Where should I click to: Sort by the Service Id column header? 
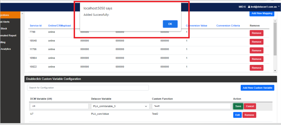pos(36,26)
